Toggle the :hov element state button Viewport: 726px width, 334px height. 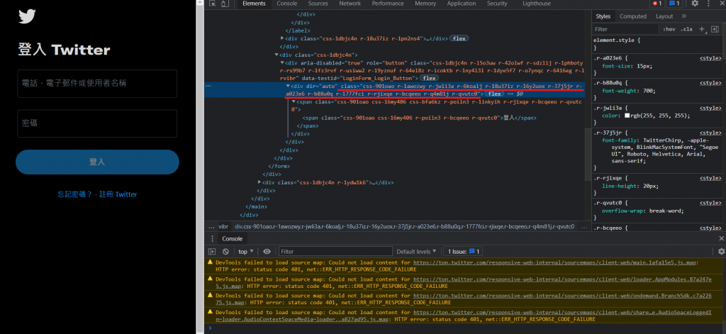tap(669, 29)
